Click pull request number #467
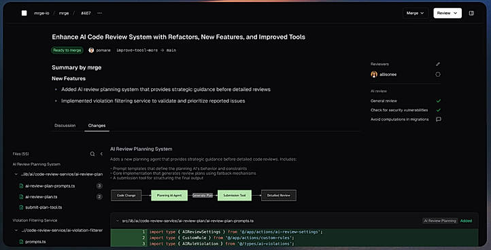491x250 pixels. (x=86, y=13)
